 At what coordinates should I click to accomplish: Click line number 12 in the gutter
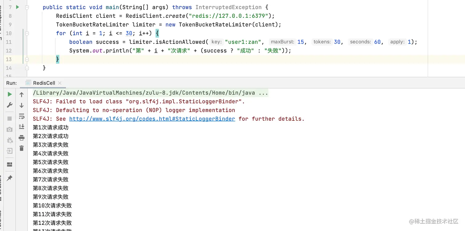coord(9,51)
